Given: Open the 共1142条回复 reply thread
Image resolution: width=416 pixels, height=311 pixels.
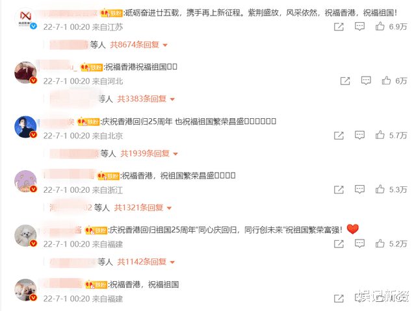Looking at the screenshot, I should click(146, 262).
